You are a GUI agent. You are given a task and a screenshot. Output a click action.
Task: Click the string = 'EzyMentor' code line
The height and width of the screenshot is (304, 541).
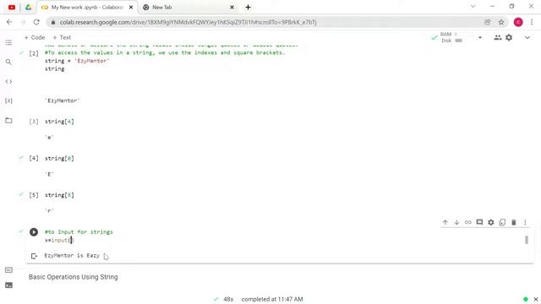point(77,61)
